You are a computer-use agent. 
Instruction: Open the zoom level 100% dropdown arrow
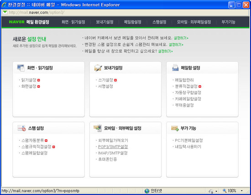tap(242, 191)
